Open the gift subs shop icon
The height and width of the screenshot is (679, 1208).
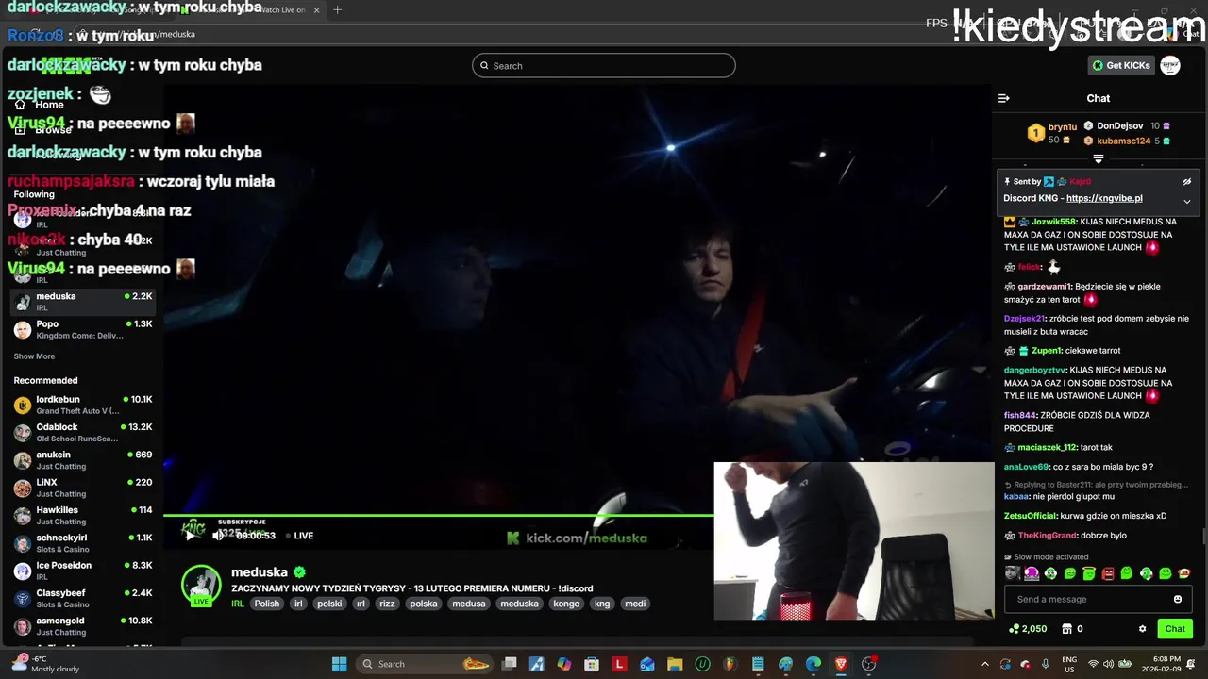[1066, 629]
